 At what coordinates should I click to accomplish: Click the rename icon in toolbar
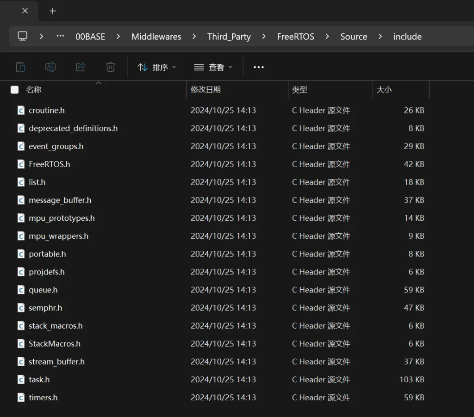(x=50, y=67)
